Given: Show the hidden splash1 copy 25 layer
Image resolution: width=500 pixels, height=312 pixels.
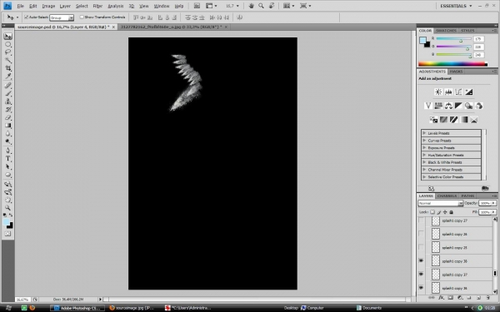Looking at the screenshot, I should point(421,247).
